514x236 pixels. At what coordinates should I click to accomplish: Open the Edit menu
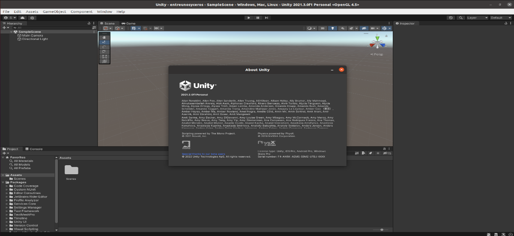18,12
